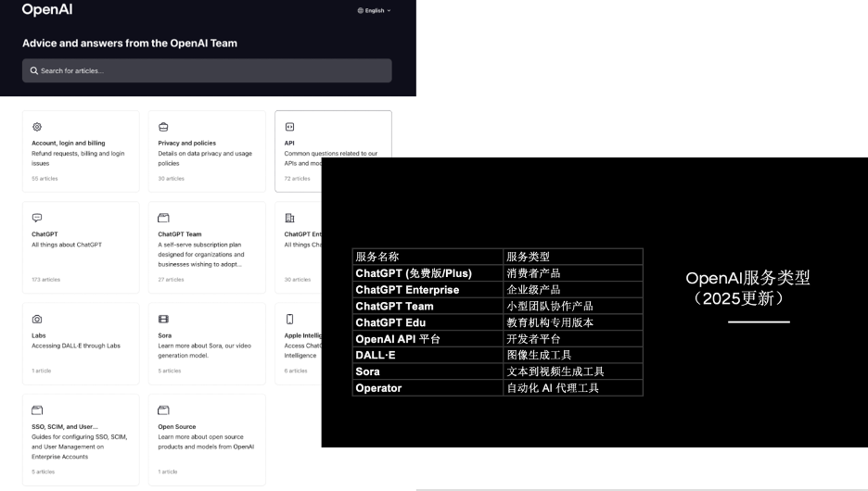Click the ChatGPT Team folder icon
The height and width of the screenshot is (491, 868).
tap(163, 218)
